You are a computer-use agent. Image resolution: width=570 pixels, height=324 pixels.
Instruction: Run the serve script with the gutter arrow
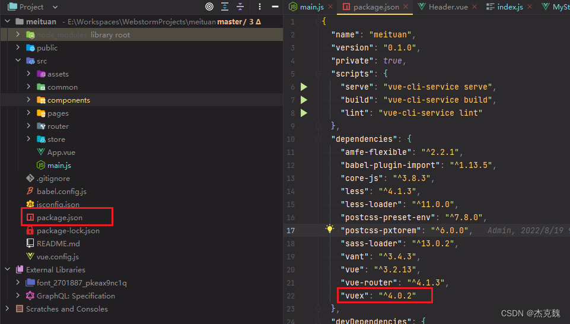[x=304, y=87]
